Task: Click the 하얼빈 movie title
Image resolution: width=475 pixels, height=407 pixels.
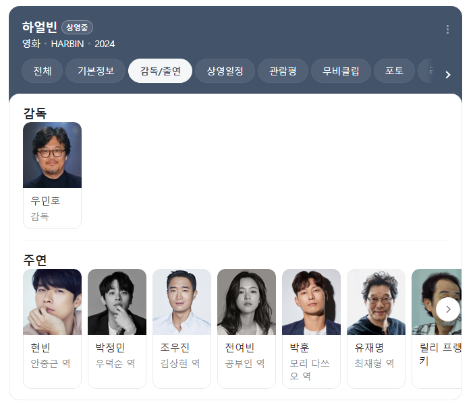Action: click(x=40, y=27)
